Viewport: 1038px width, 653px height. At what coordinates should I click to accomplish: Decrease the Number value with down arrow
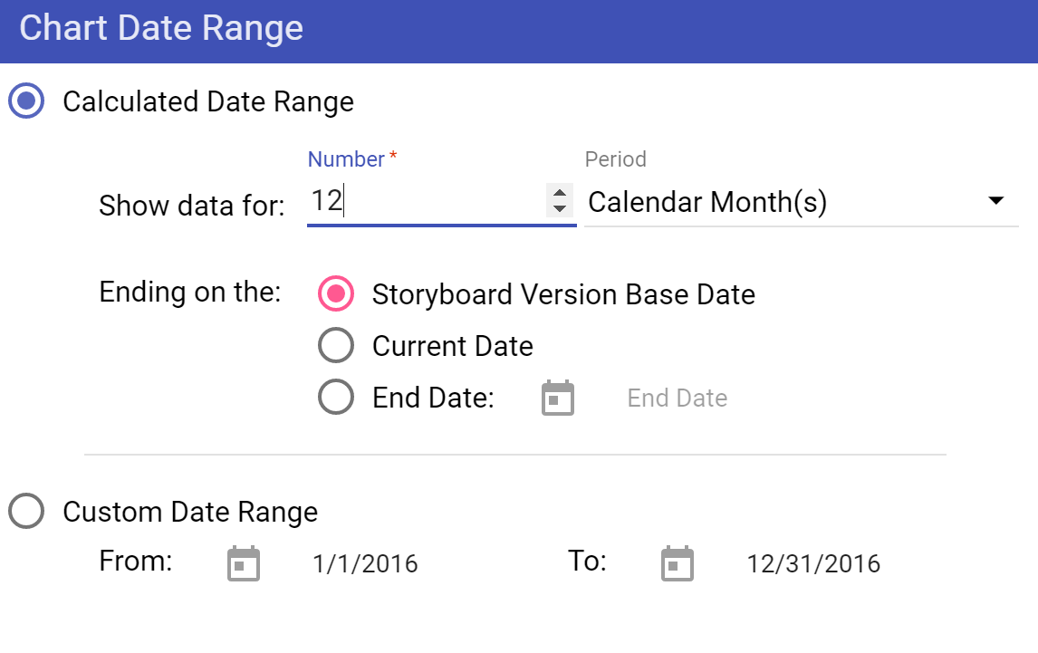click(560, 209)
